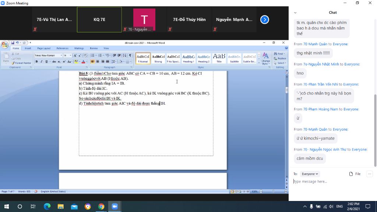Open the Select dropdown in Editing

(280, 63)
